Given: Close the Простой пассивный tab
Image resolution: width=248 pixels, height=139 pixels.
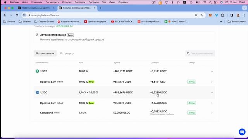Looking at the screenshot, I should pos(53,8).
